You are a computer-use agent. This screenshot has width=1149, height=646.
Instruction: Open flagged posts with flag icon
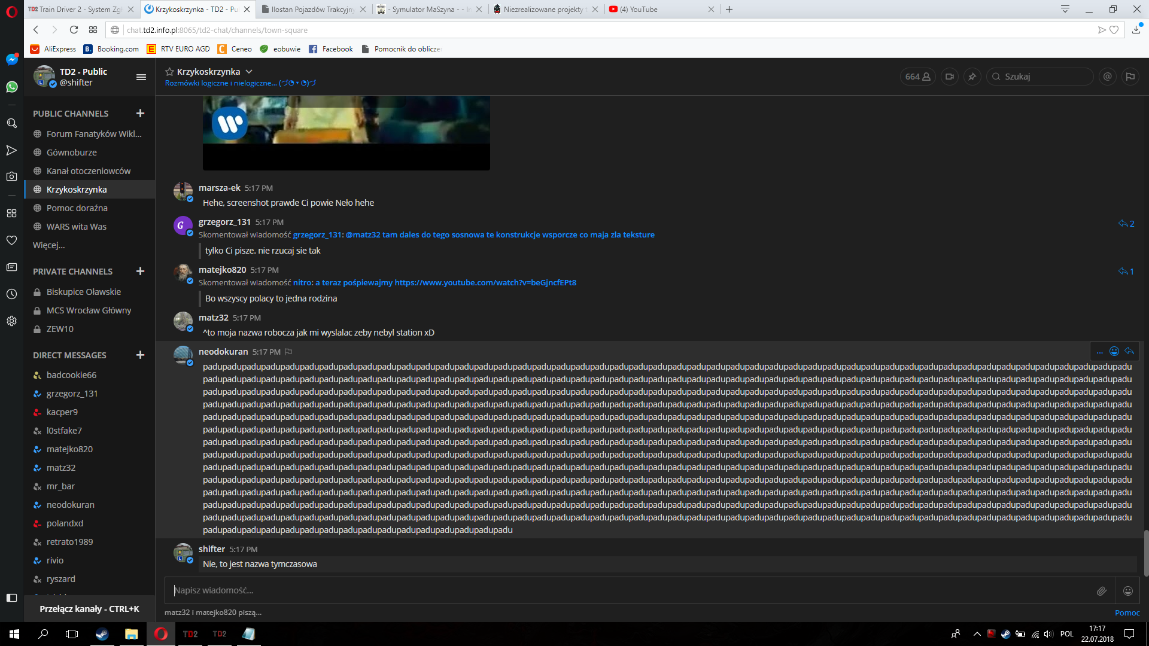point(1130,77)
